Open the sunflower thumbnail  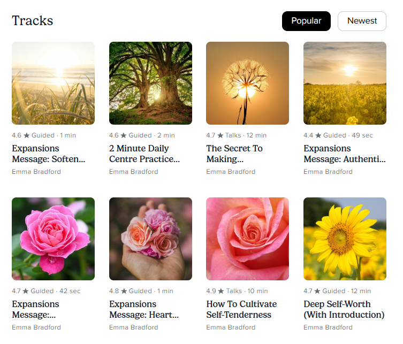tap(345, 239)
